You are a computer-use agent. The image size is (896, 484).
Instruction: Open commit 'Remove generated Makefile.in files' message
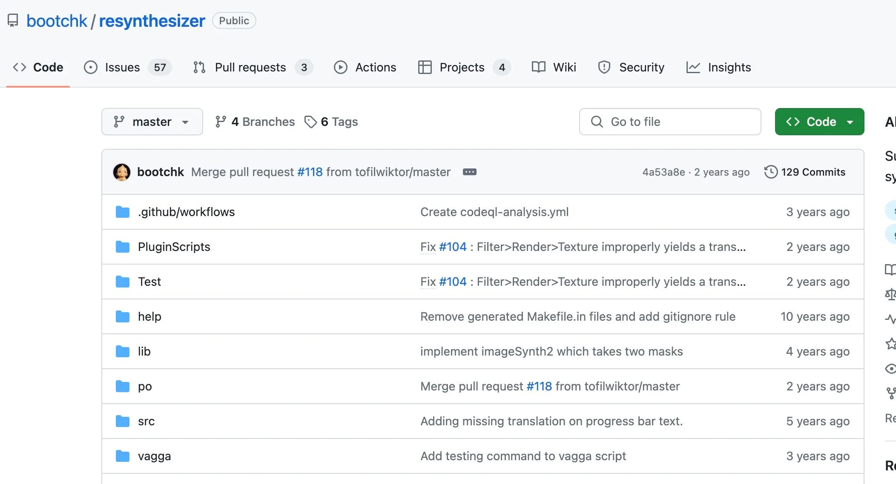pyautogui.click(x=578, y=316)
